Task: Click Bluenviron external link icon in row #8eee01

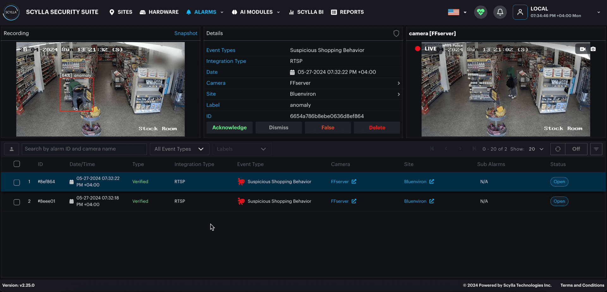Action: (432, 201)
